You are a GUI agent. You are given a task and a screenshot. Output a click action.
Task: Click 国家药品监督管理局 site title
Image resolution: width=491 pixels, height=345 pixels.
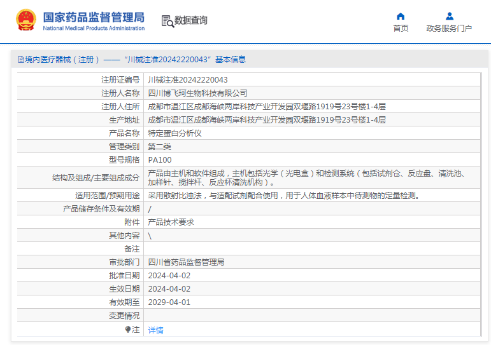pyautogui.click(x=94, y=18)
